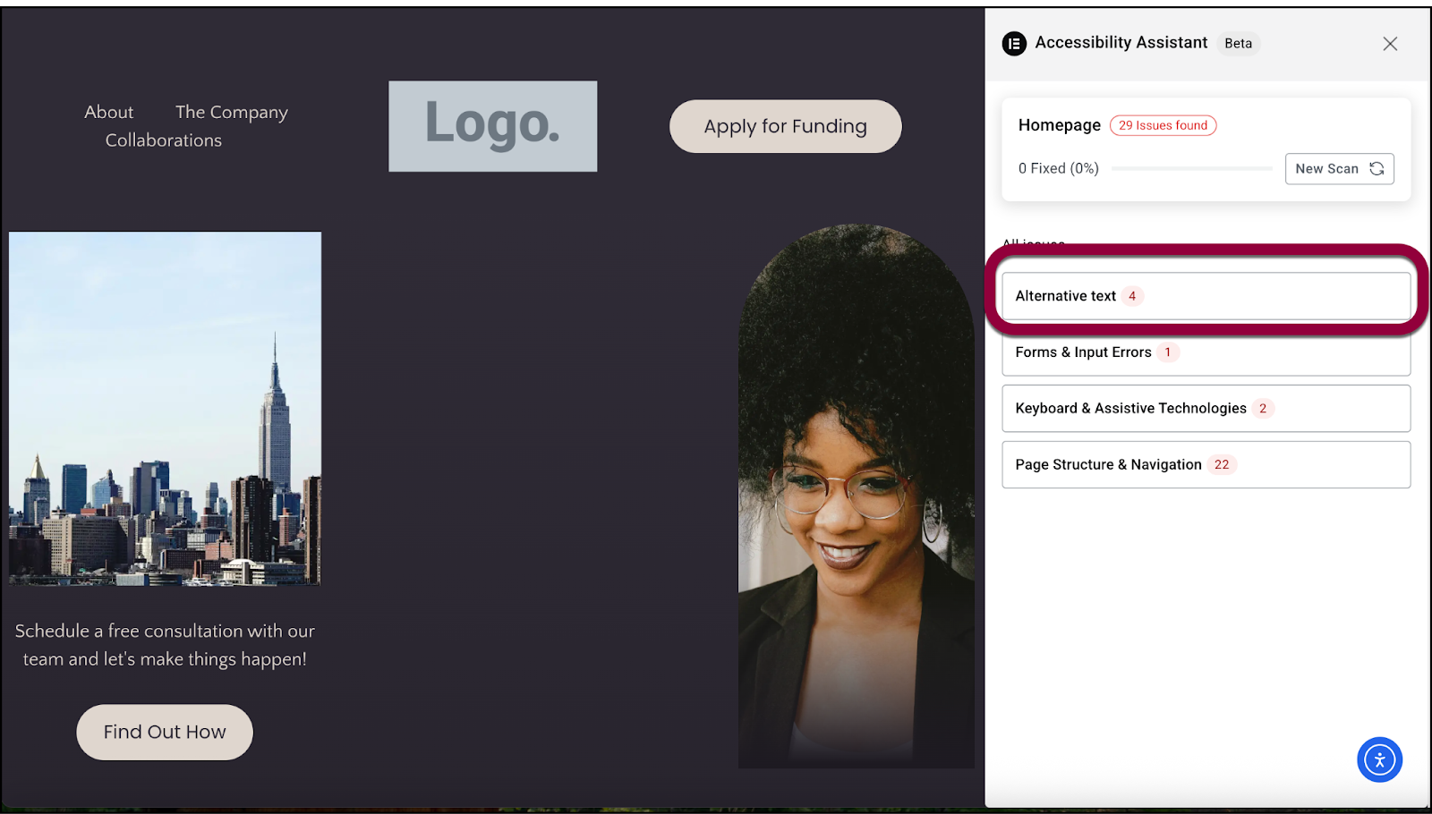
Task: Open the blue accessibility widget icon
Action: pyautogui.click(x=1379, y=760)
